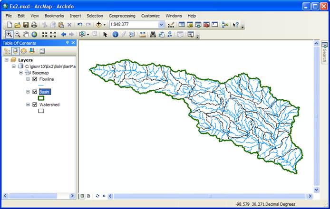This screenshot has width=330, height=209.
Task: Create a new map document
Action: pyautogui.click(x=9, y=25)
